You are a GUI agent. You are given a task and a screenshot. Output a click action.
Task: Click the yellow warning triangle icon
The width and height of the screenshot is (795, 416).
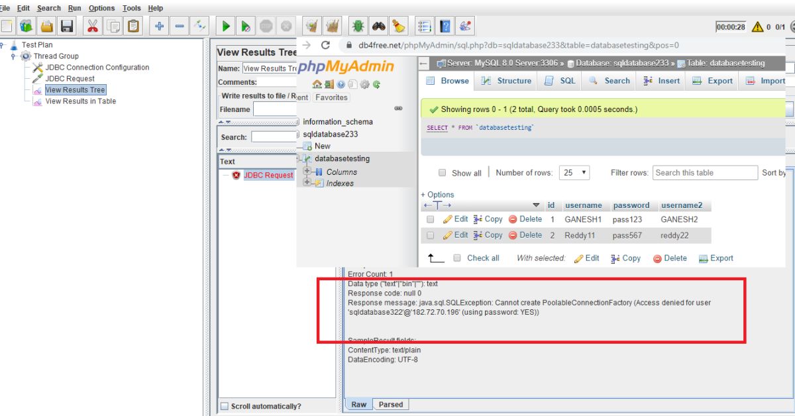(757, 26)
